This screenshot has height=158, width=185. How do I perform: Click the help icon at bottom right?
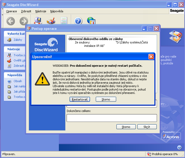[x=179, y=147]
